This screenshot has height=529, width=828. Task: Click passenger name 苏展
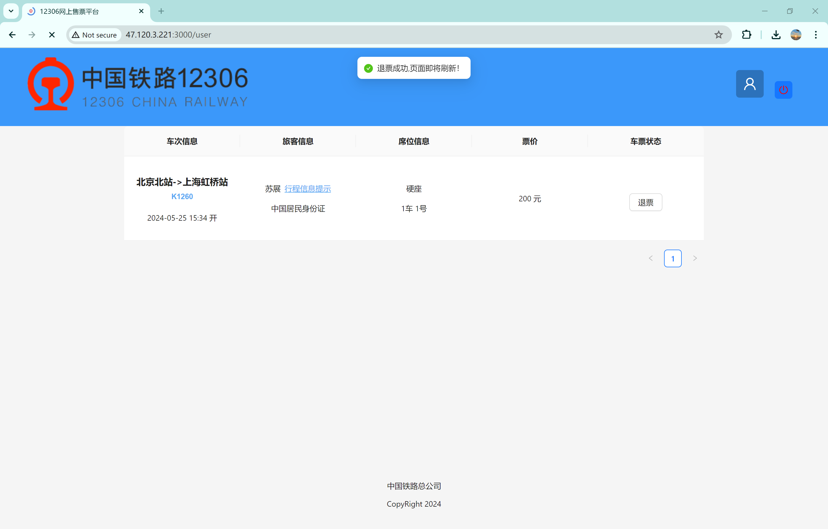point(273,189)
